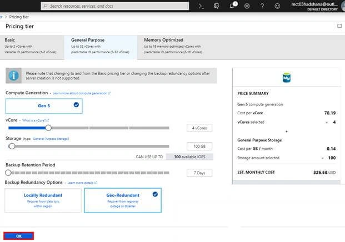345x242 pixels.
Task: Click the Backup Retention Period slider handle
Action: click(8, 173)
